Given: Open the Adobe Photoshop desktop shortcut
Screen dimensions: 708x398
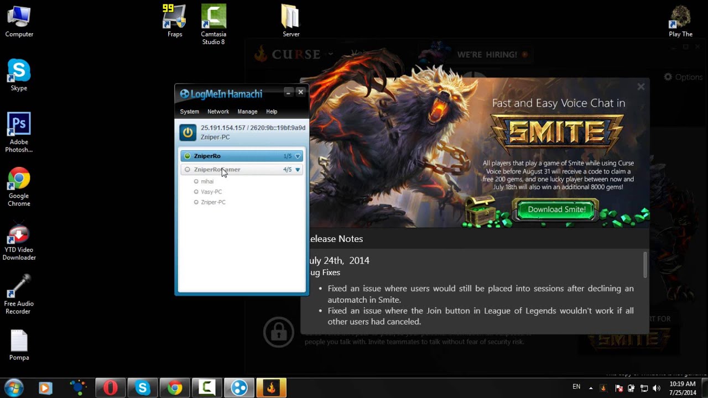Looking at the screenshot, I should click(19, 133).
